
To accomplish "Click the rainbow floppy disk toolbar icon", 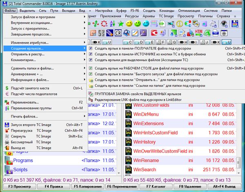I will point(235,24).
